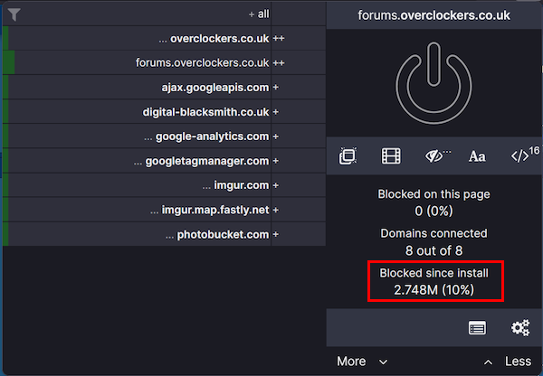Click the 'Blocked since install' statistic

(x=433, y=281)
